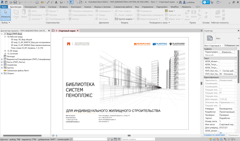Activate the aligned dimension icon in the quick access toolbar
The height and width of the screenshot is (141, 240).
pos(48,2)
